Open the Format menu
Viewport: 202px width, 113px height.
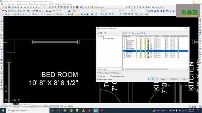click(25, 4)
